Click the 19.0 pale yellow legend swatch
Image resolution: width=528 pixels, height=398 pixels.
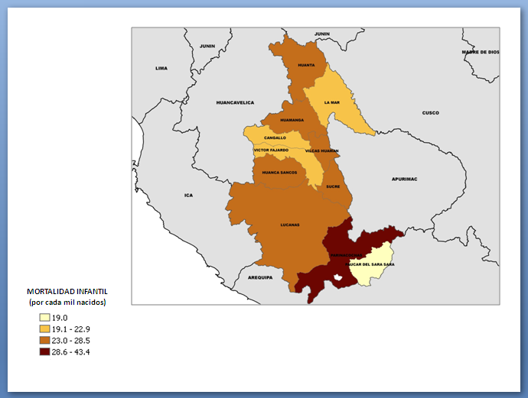[45, 318]
